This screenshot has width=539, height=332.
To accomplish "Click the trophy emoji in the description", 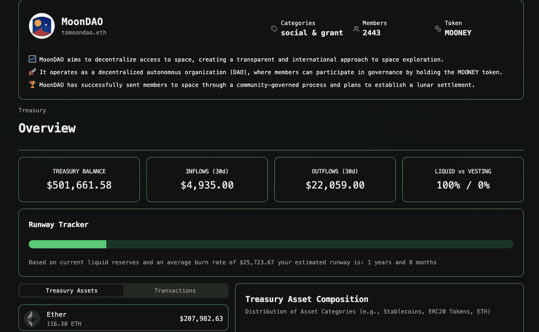I will pos(32,84).
